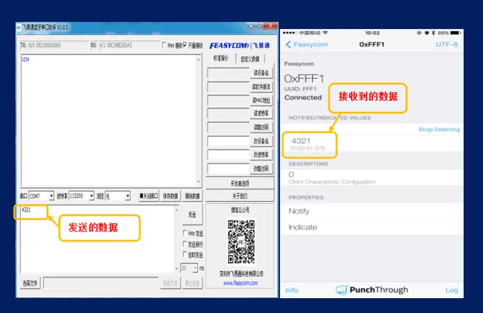483x313 pixels.
Task: Tick the 定时发送 checkbox
Action: pos(185,255)
